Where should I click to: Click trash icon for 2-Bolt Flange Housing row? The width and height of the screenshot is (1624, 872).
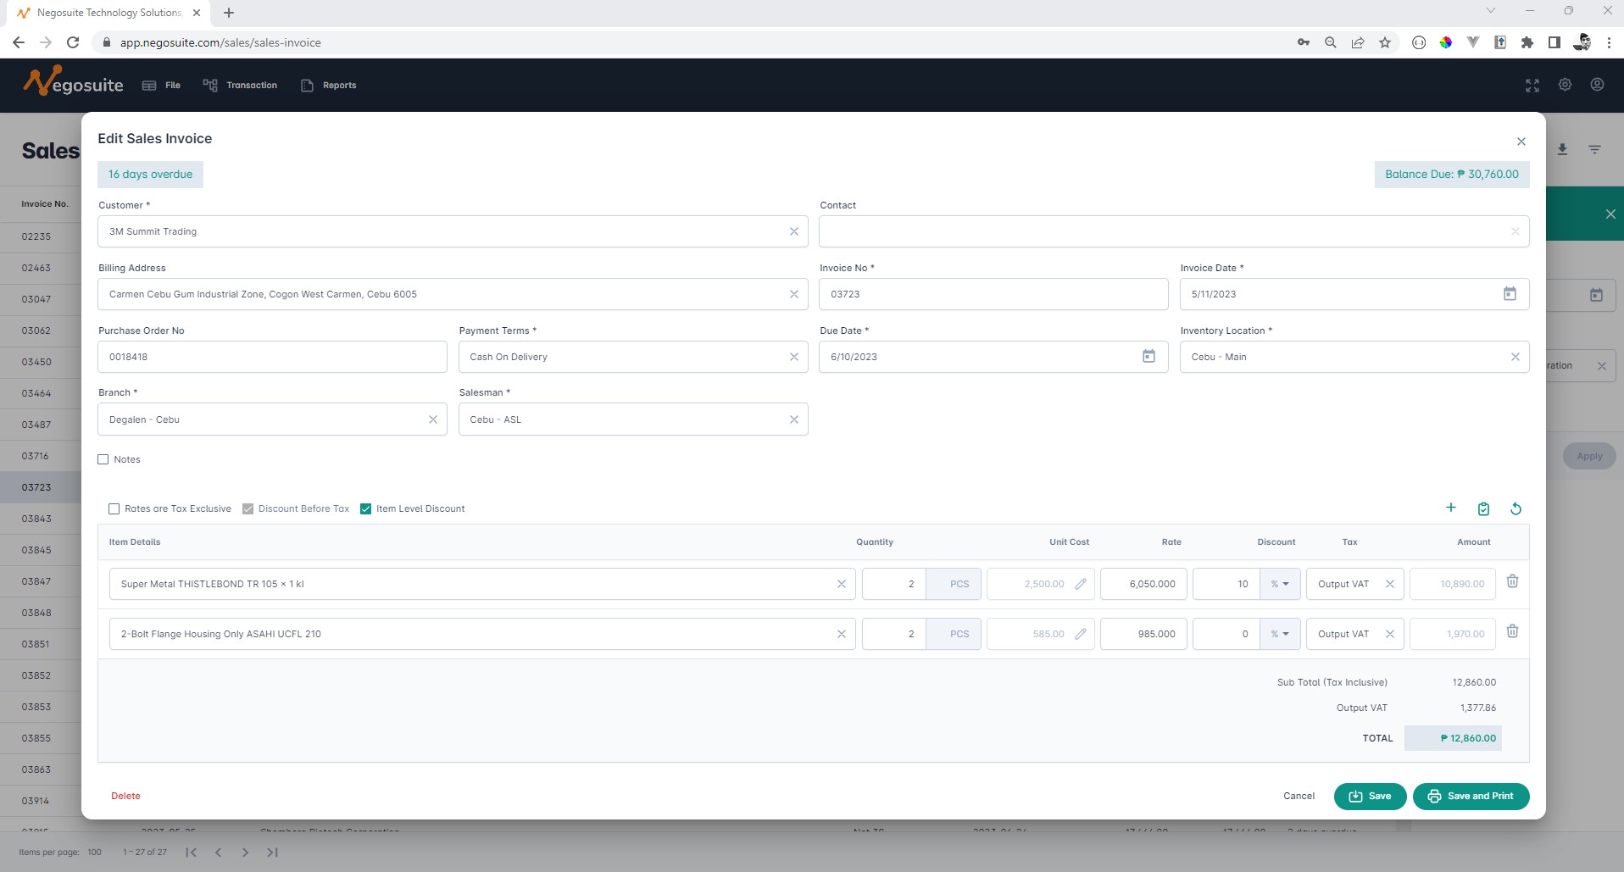pos(1512,632)
